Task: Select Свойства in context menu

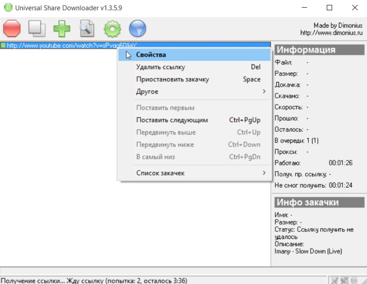Action: (x=194, y=55)
